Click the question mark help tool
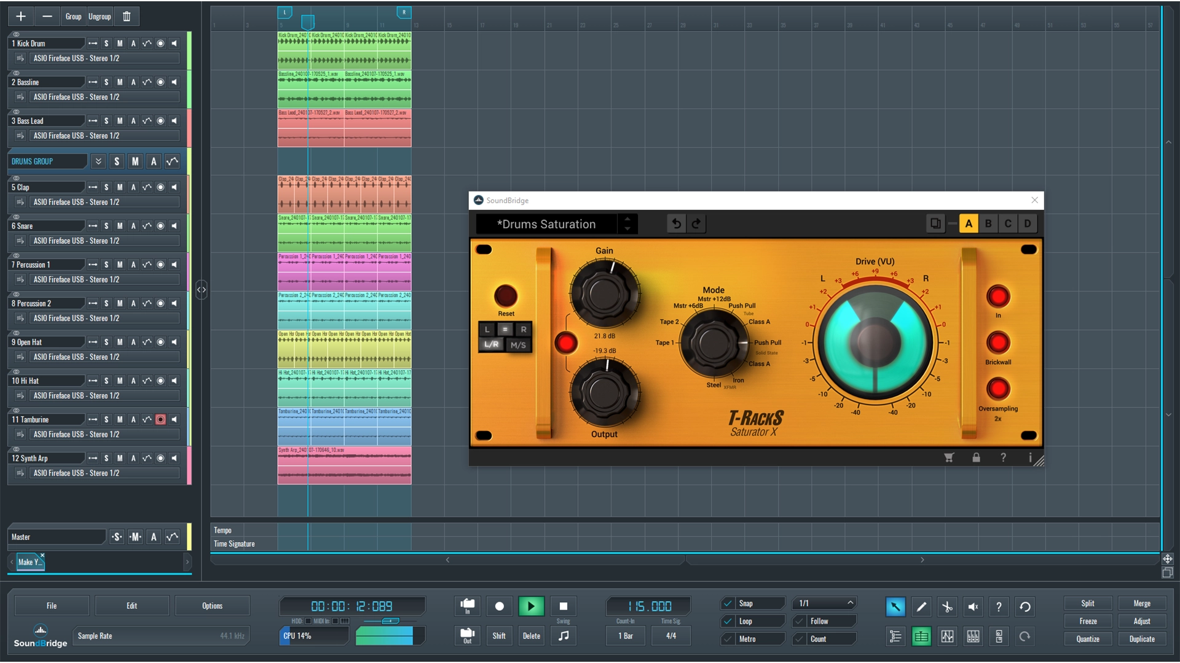This screenshot has width=1180, height=663. [x=999, y=607]
